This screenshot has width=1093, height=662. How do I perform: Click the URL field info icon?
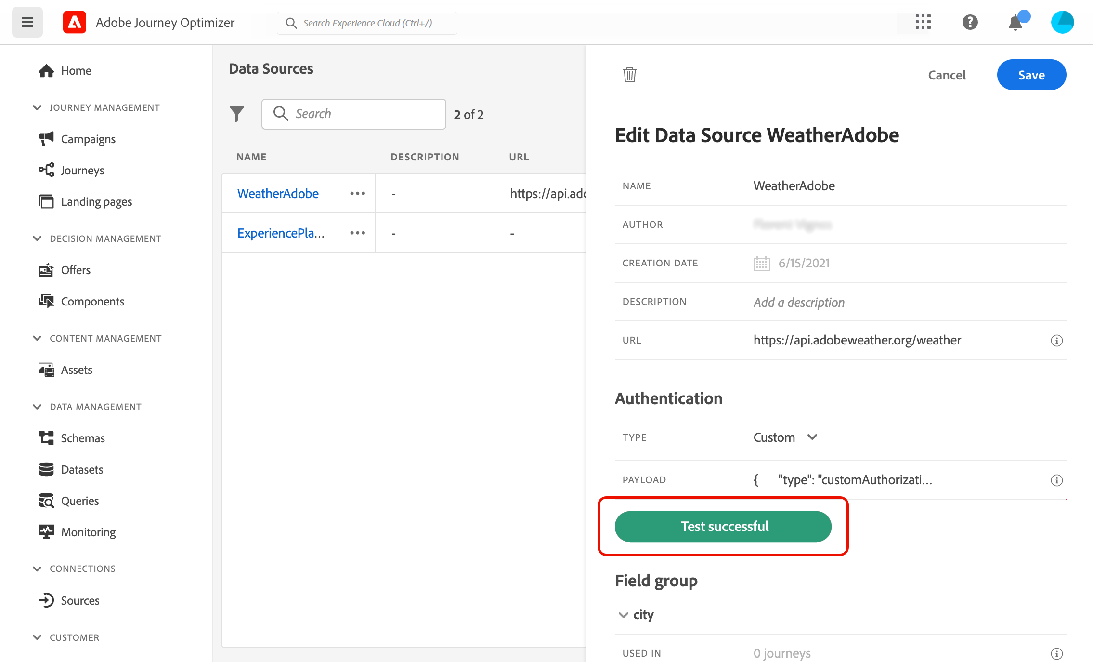(x=1056, y=341)
